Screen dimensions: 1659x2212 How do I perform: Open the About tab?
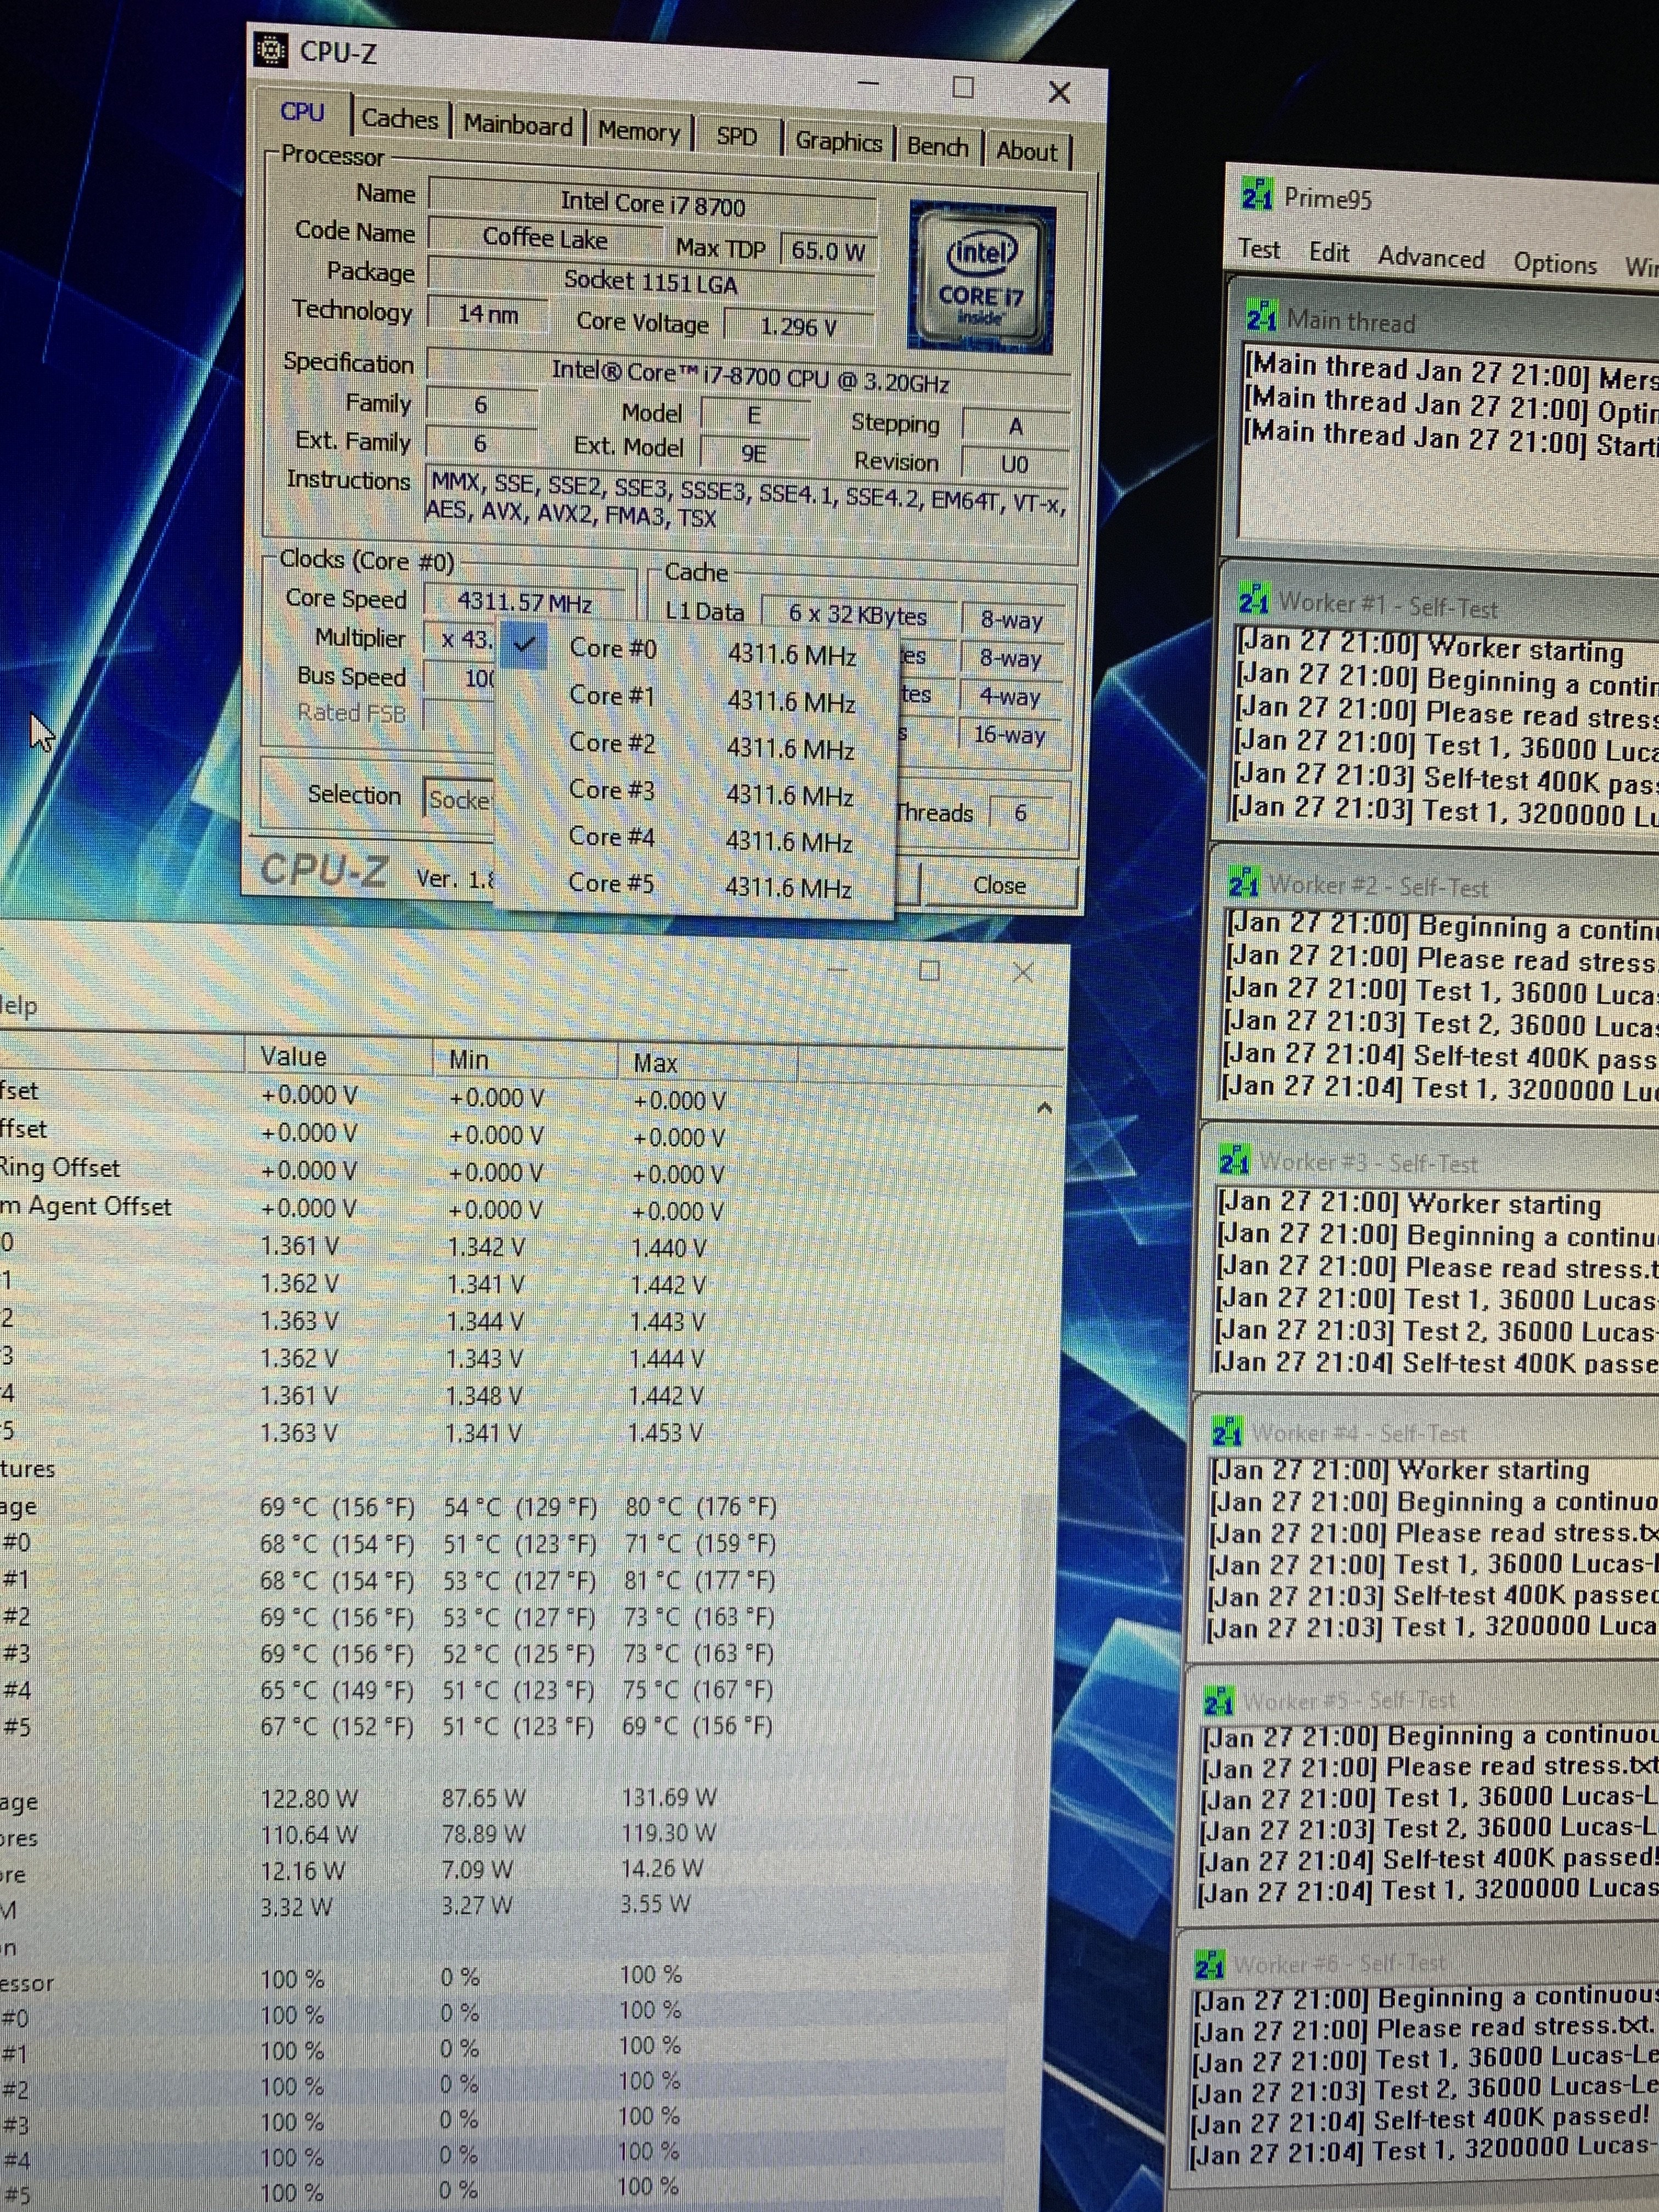tap(1027, 152)
